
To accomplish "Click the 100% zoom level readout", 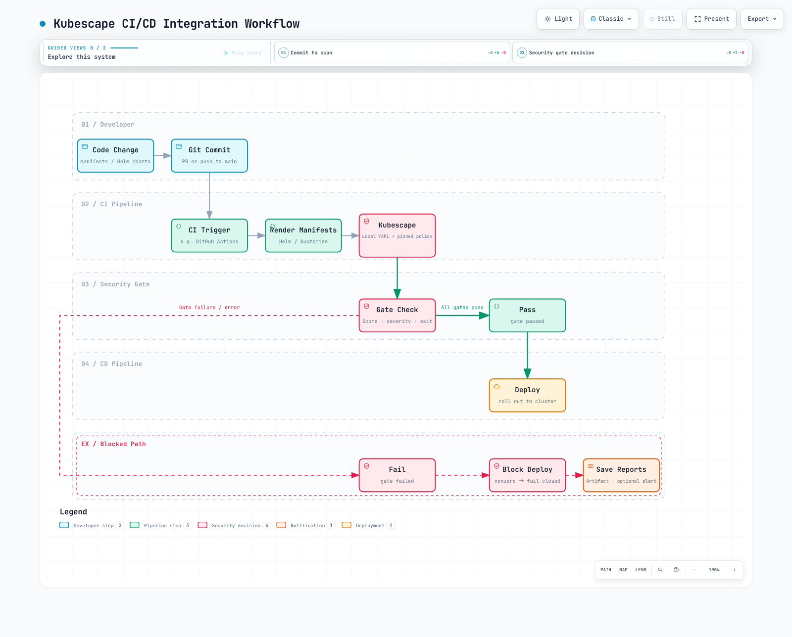I will (714, 570).
